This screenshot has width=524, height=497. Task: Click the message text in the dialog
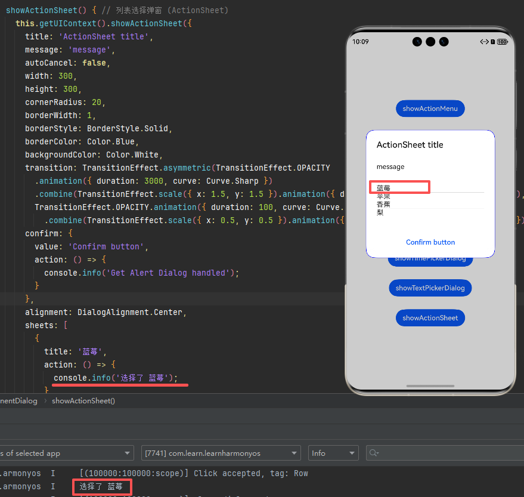click(390, 166)
